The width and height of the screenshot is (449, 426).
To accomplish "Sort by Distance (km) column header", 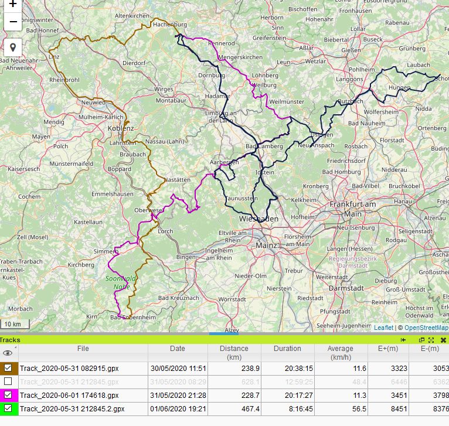I will coord(234,353).
